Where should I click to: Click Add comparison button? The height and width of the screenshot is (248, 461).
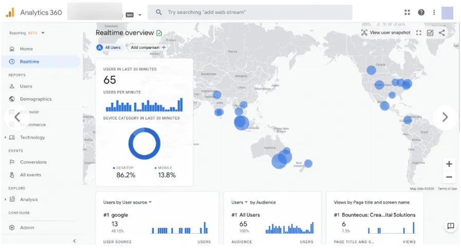[148, 48]
